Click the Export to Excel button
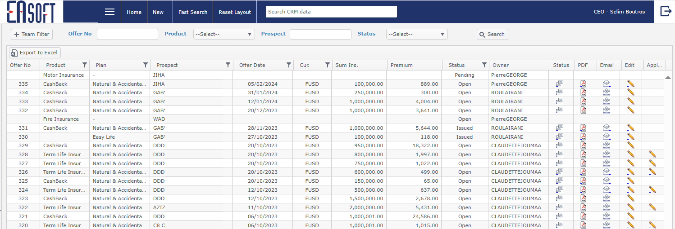The height and width of the screenshot is (229, 675). pyautogui.click(x=35, y=53)
